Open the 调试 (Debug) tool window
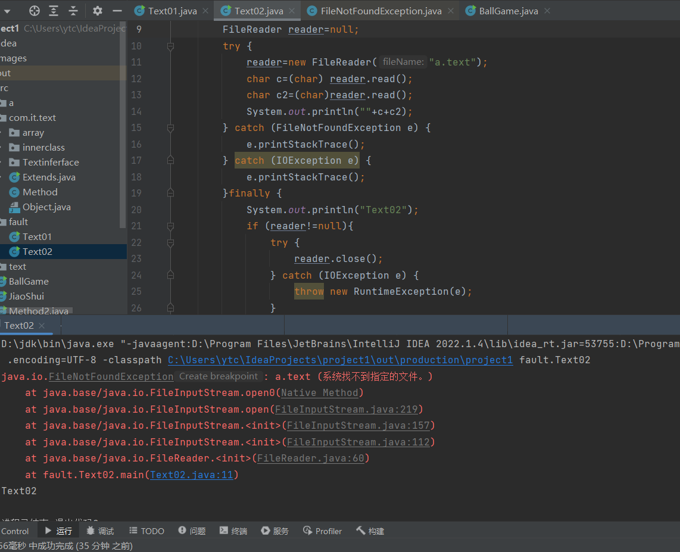Screen dimensions: 680x552 click(x=100, y=531)
